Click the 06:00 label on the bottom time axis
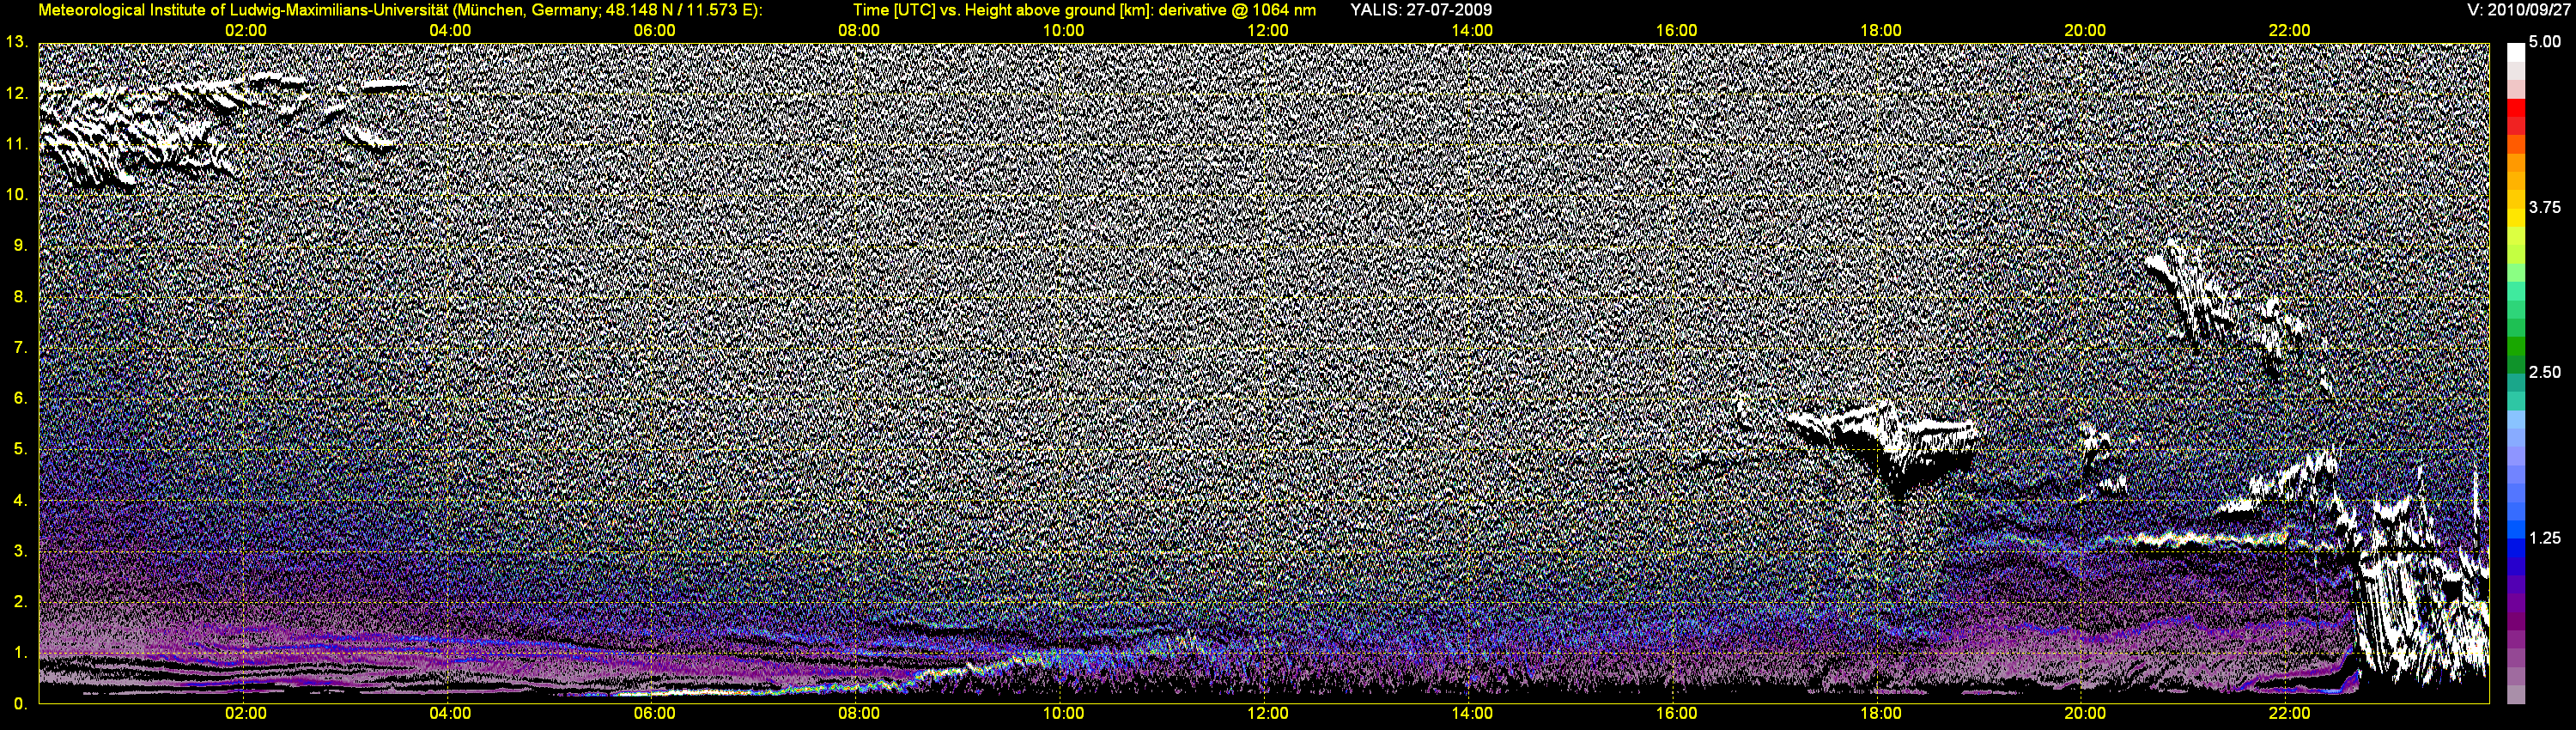This screenshot has width=2576, height=730. click(654, 714)
